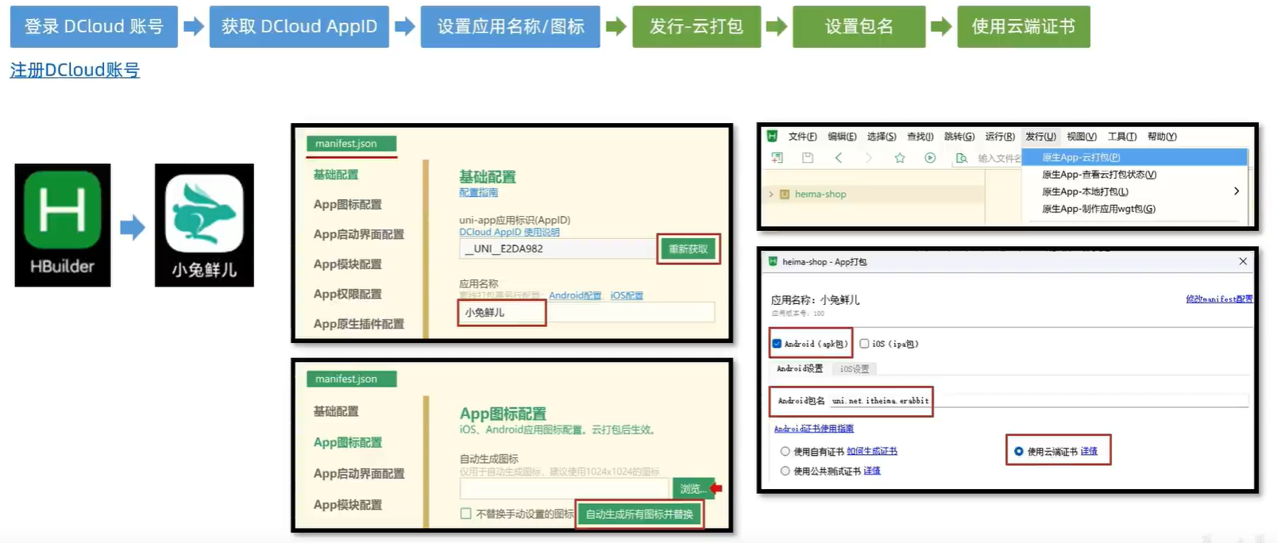Choose 原生App-制作应用wgt包(G) menu entry
This screenshot has height=543, width=1277.
1134,209
